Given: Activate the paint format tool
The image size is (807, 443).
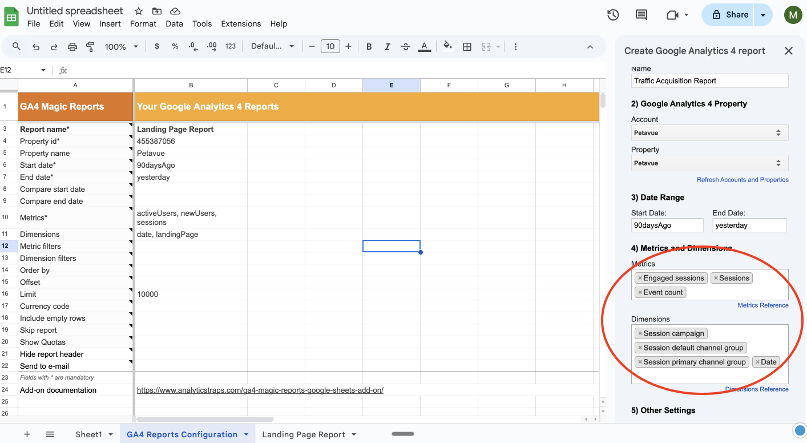Looking at the screenshot, I should [90, 47].
